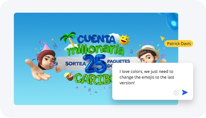This screenshot has height=118, width=206.
Task: Send the comment with blue arrow icon
Action: coord(185,92)
